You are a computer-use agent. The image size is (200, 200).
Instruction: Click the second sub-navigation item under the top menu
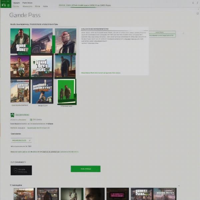(x=27, y=6)
